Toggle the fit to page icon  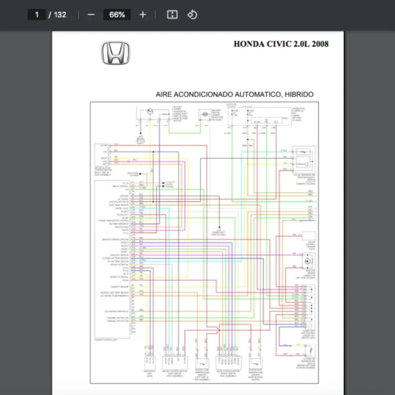(x=172, y=14)
